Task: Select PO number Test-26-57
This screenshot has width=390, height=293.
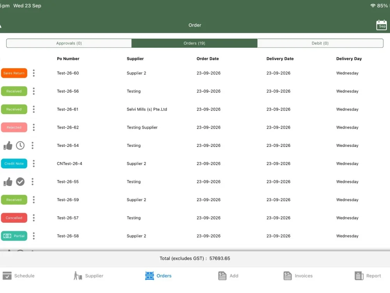Action: coord(67,218)
